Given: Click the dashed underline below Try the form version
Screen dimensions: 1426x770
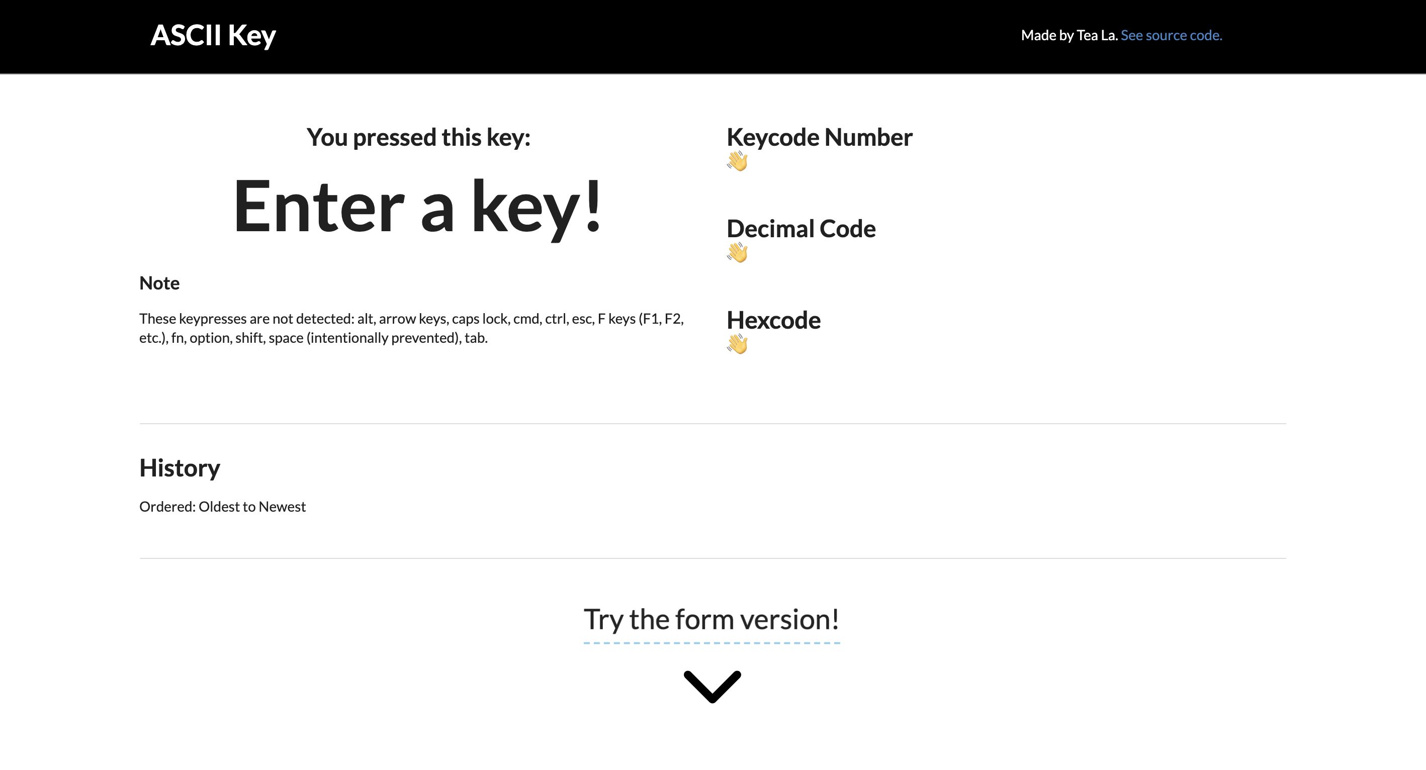Looking at the screenshot, I should pos(712,643).
